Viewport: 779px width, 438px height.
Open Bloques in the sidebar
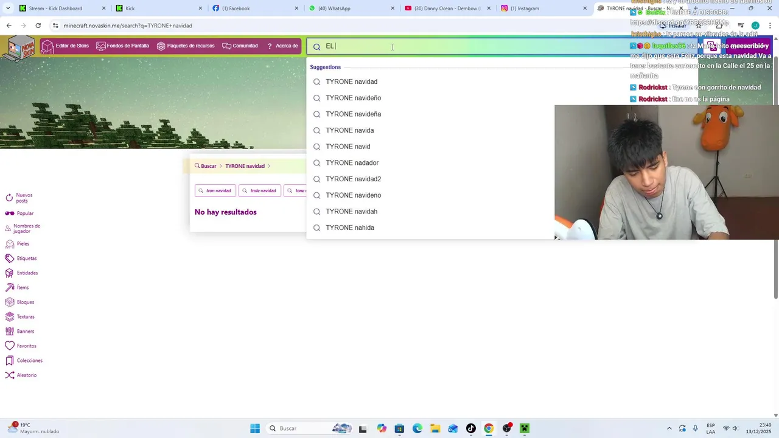[x=19, y=302]
